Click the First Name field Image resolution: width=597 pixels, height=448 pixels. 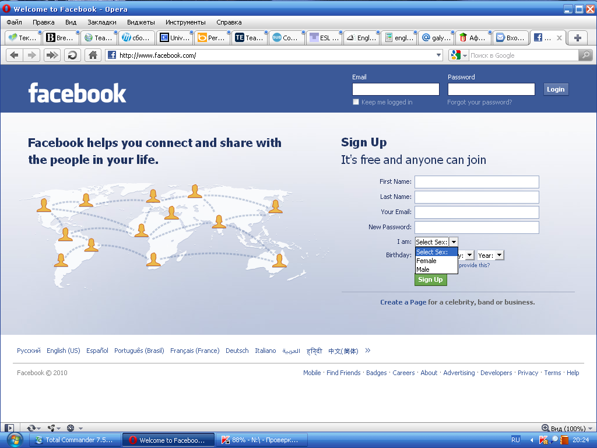coord(477,182)
